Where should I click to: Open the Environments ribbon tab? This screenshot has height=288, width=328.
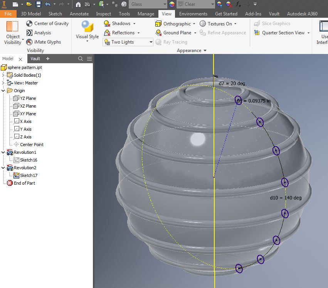[x=193, y=13]
